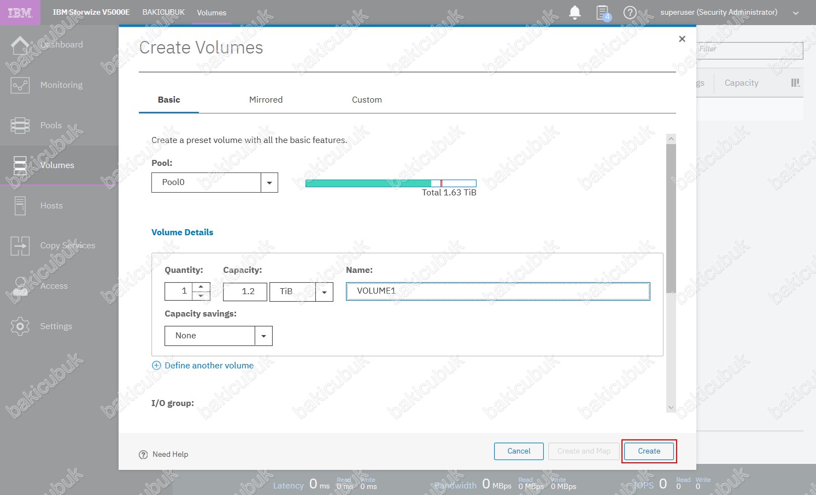816x495 pixels.
Task: Expand the superuser account chevron
Action: pos(796,13)
